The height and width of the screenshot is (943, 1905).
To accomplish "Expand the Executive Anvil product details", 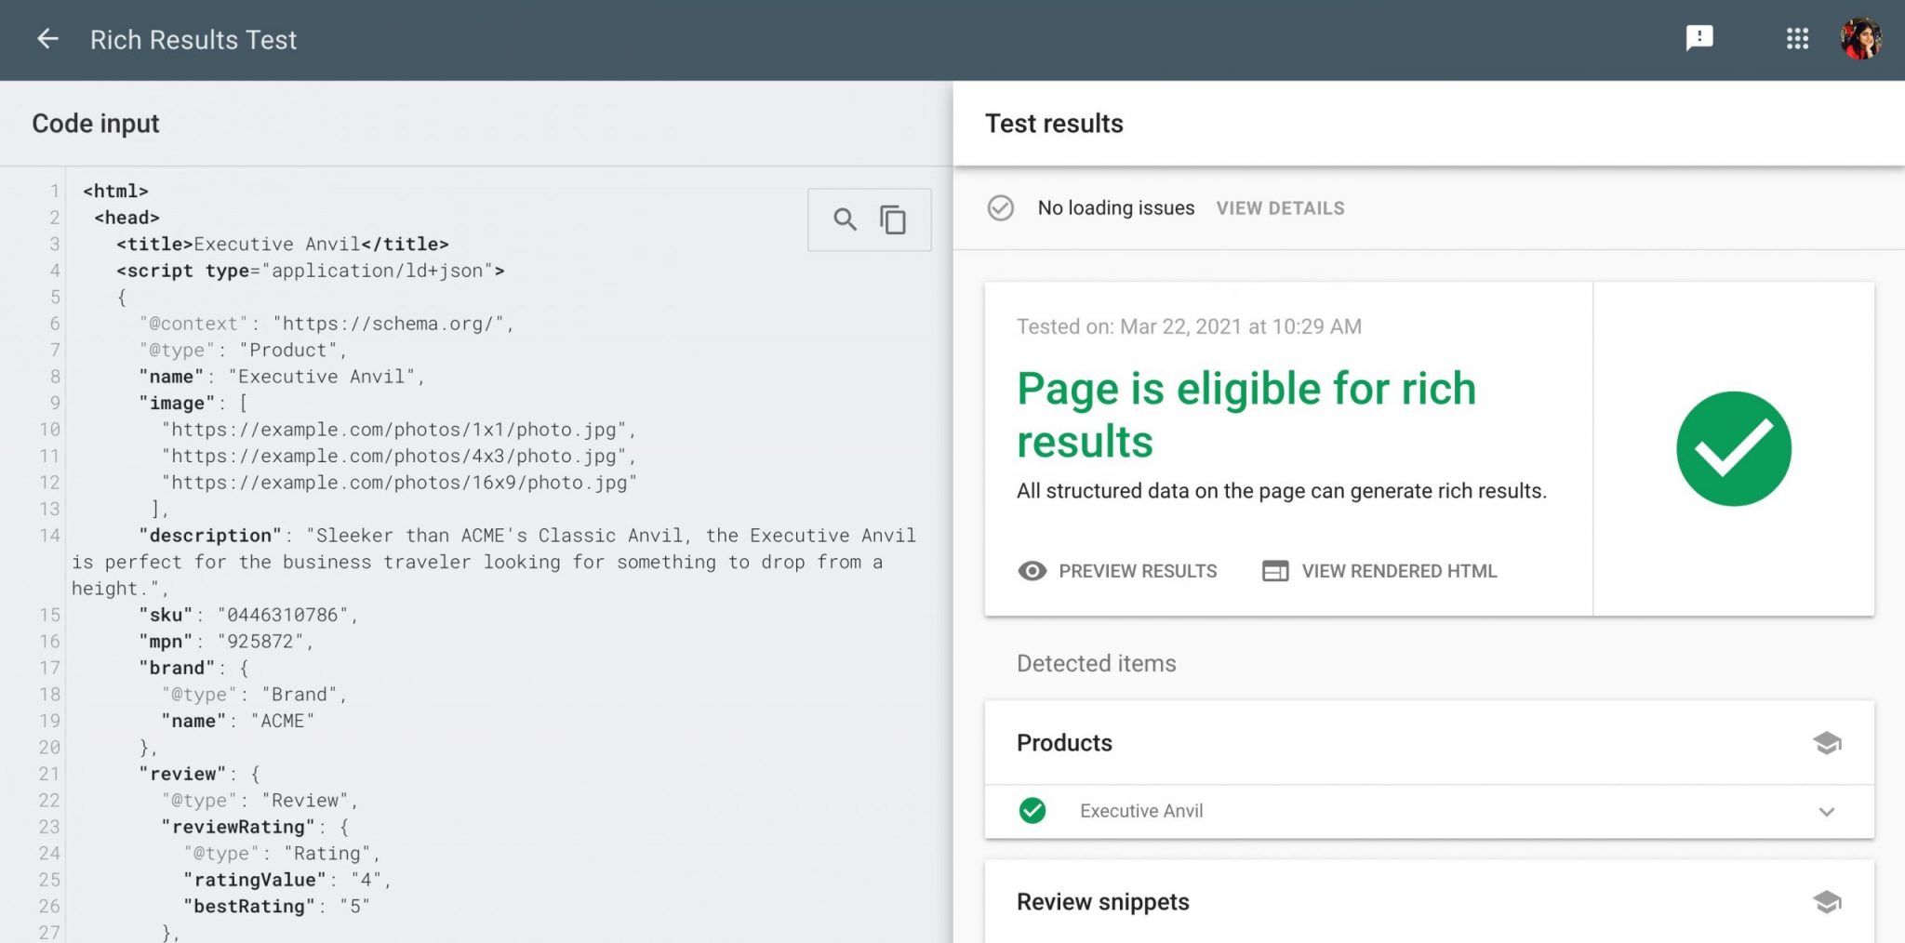I will pos(1828,811).
